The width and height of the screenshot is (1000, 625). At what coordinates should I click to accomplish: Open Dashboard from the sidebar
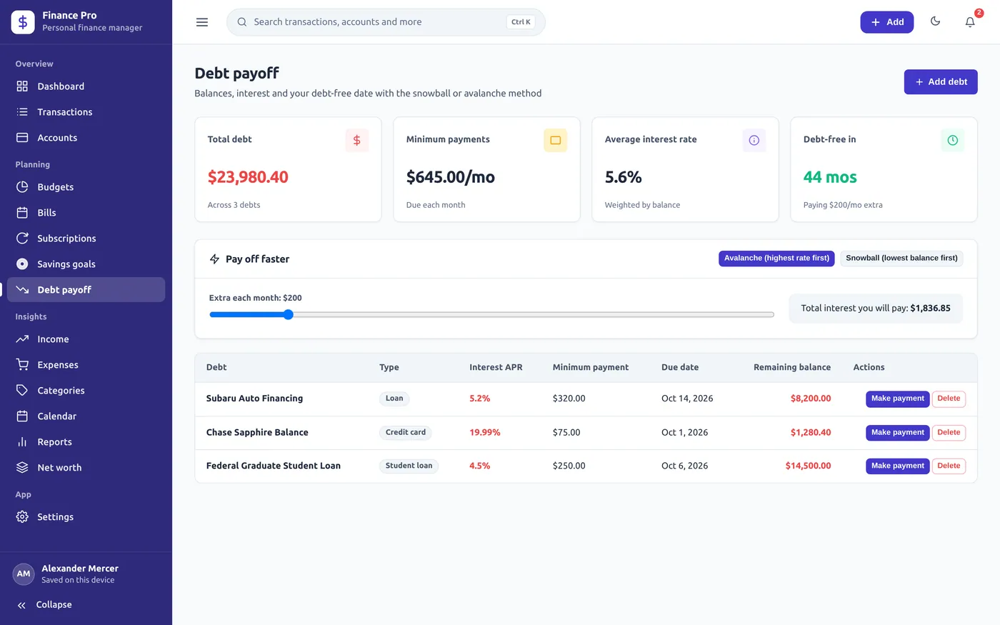coord(86,86)
